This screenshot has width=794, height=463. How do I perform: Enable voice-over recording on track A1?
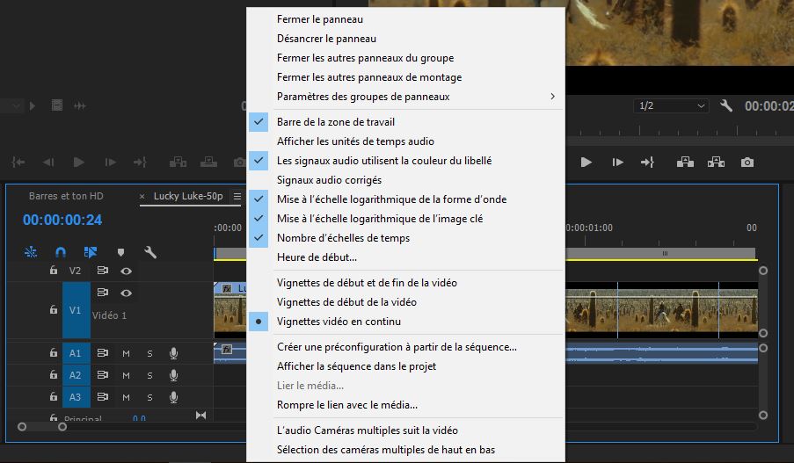click(x=173, y=353)
